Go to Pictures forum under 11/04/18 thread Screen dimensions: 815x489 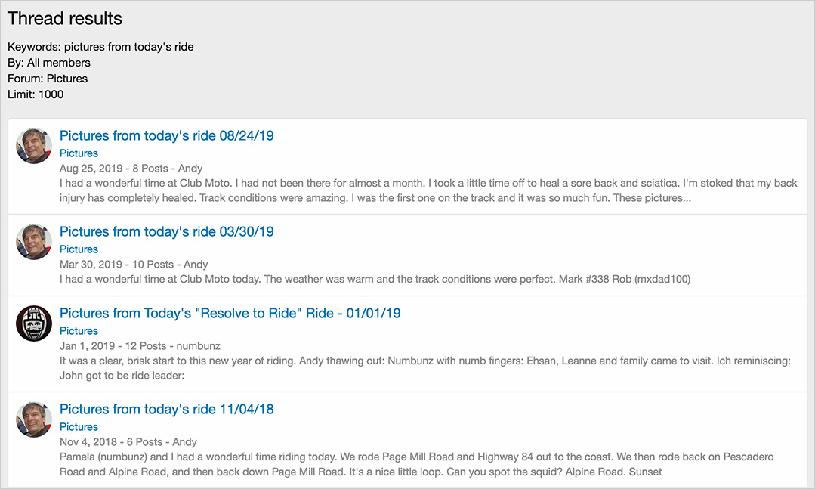(x=79, y=427)
